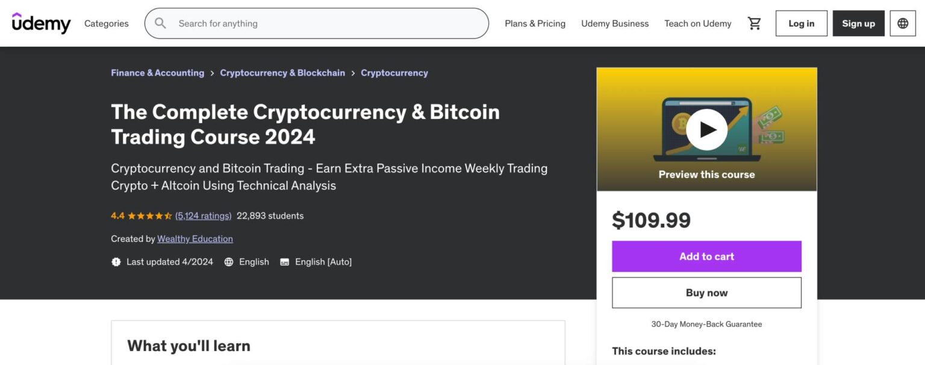Click the search magnifying glass icon

click(160, 23)
